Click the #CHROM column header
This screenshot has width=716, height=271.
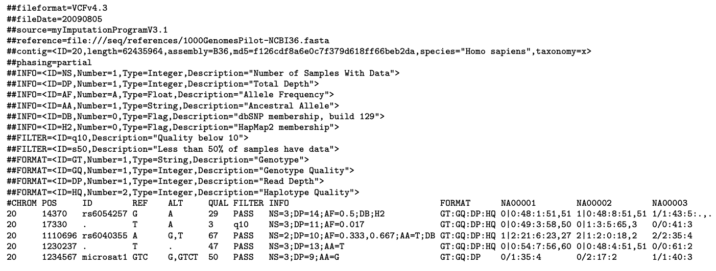(x=22, y=203)
